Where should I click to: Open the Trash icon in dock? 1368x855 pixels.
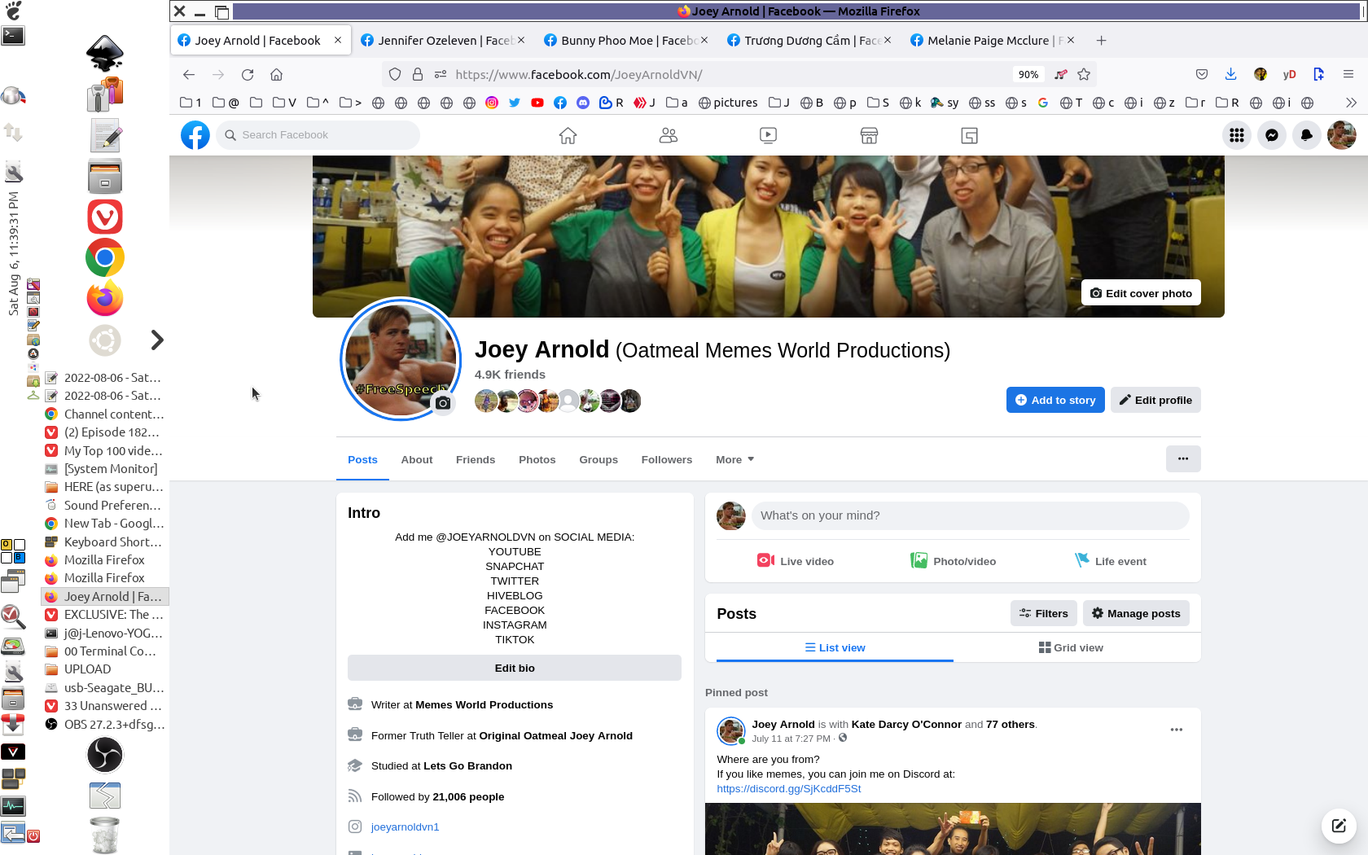coord(105,835)
